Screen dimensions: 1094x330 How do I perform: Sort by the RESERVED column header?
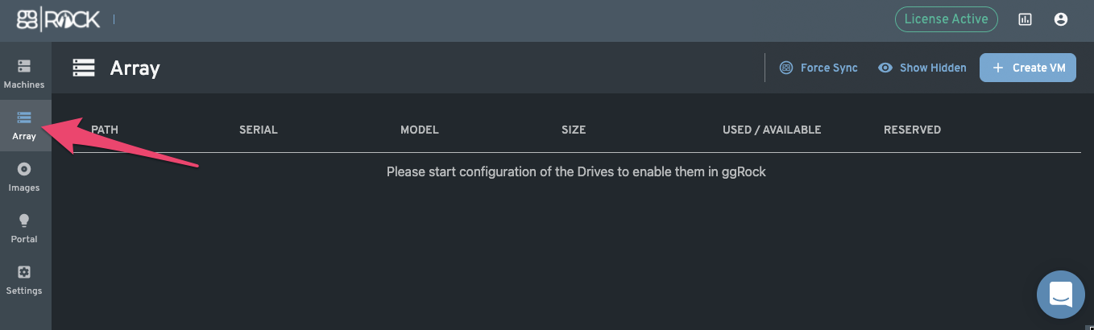[x=912, y=130]
